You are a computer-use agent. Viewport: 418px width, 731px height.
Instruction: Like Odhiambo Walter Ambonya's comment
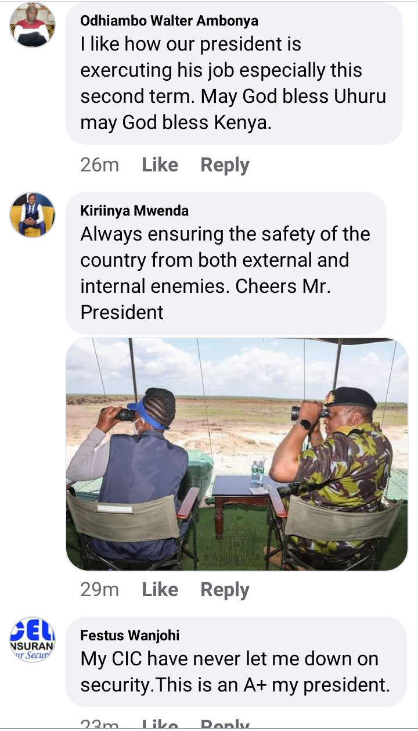[160, 165]
